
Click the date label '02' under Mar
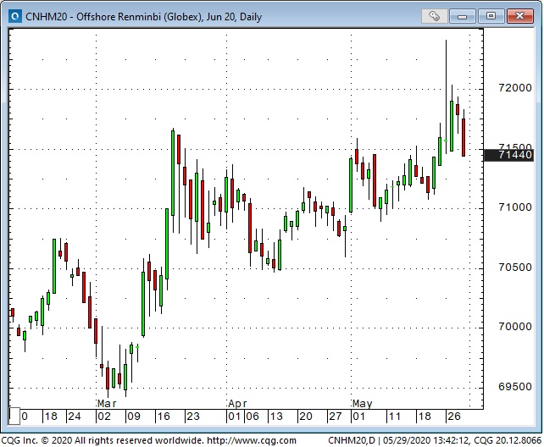pos(104,417)
